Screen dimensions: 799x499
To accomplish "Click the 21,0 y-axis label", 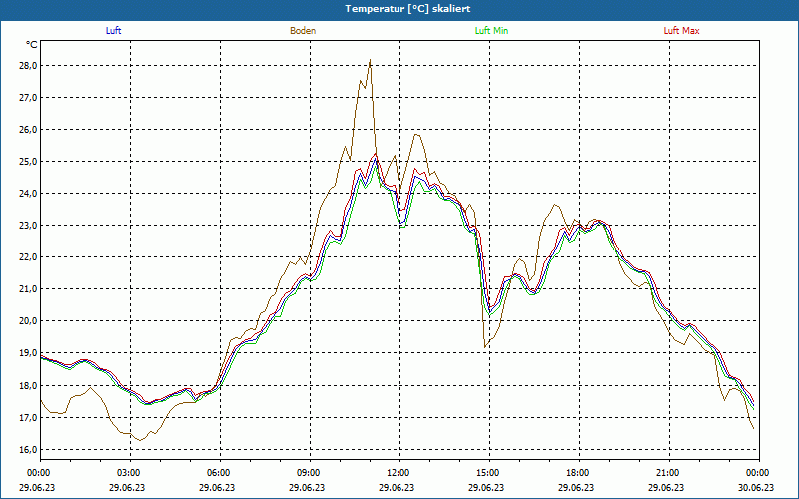I will (x=28, y=289).
